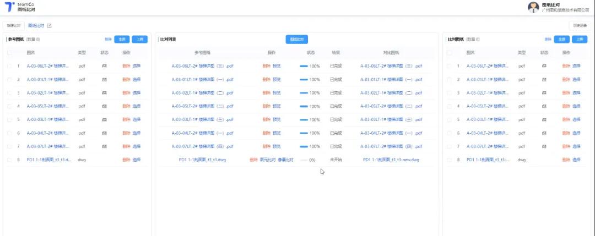Click 像素比对 link for PD1 dwg row

coord(285,160)
